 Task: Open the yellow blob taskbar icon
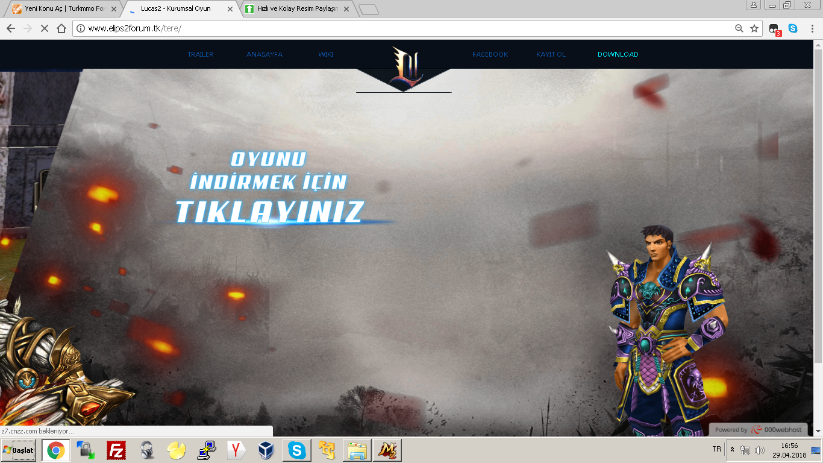[x=176, y=450]
